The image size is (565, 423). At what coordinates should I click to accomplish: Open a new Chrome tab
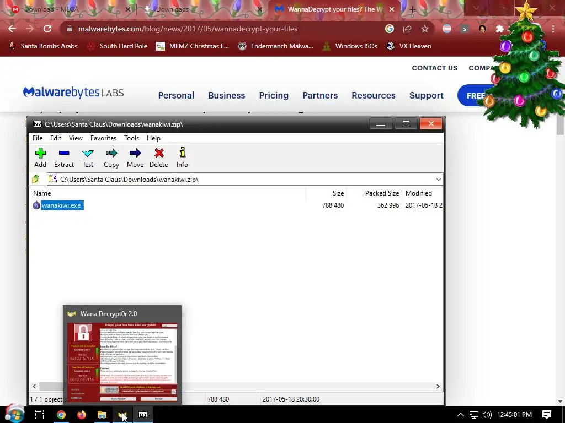[x=413, y=10]
